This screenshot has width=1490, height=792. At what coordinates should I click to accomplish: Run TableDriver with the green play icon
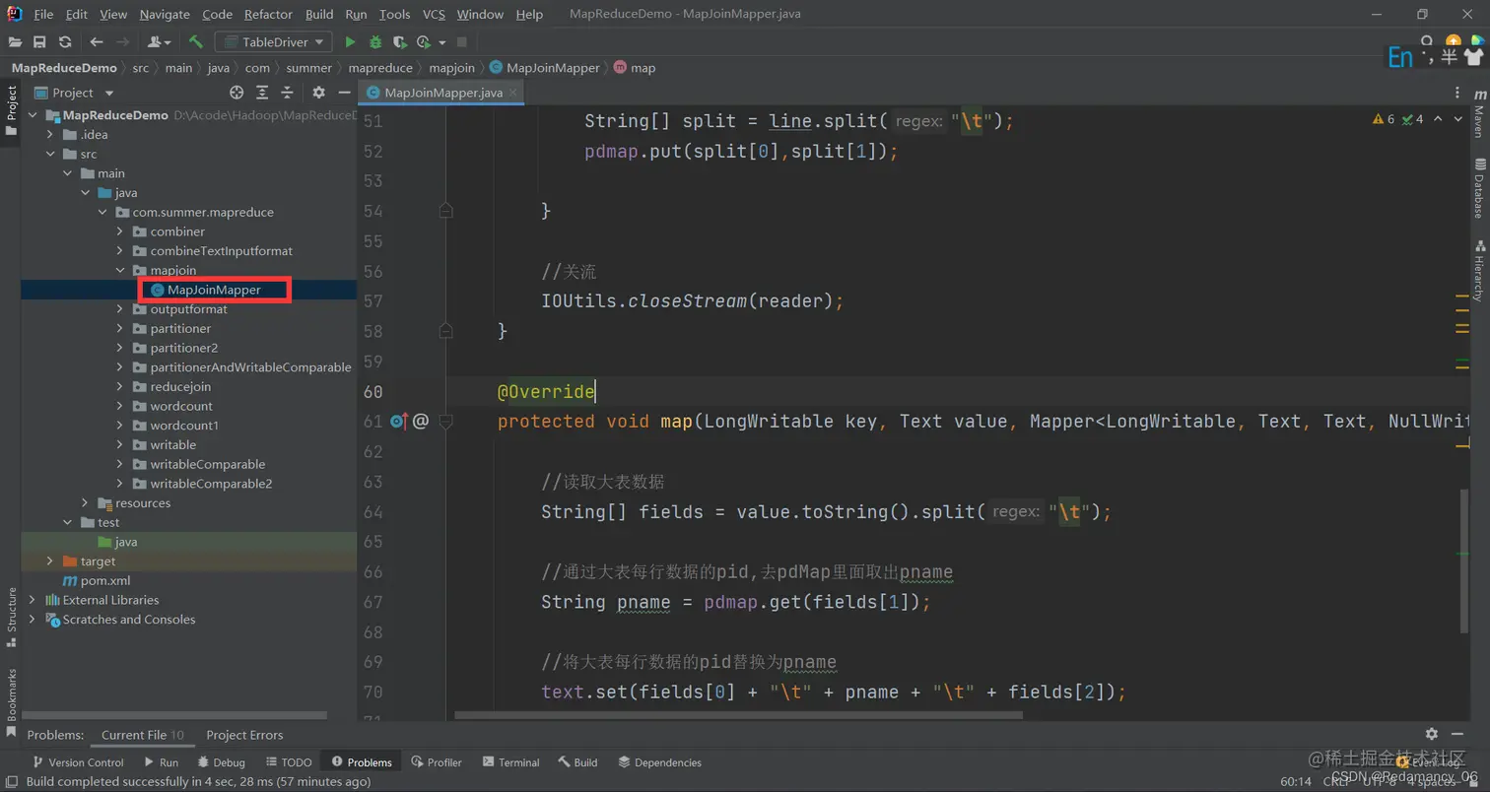click(x=350, y=42)
